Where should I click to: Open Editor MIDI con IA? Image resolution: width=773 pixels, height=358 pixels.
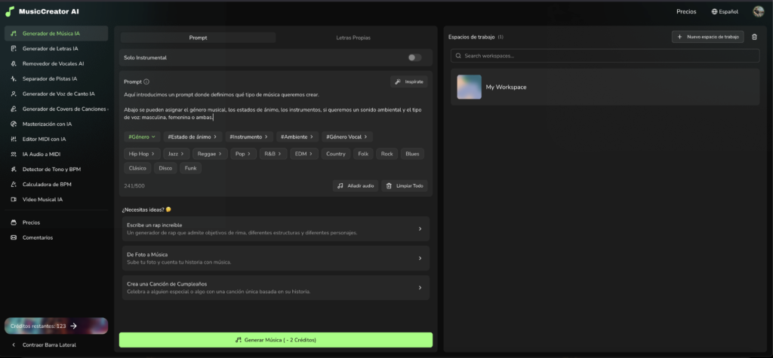tap(44, 139)
